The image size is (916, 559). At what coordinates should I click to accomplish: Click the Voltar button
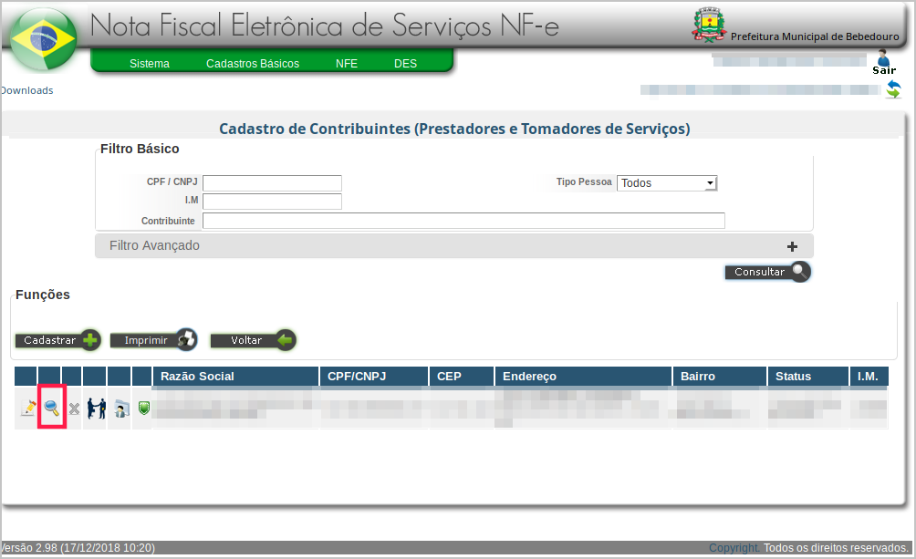click(x=253, y=340)
